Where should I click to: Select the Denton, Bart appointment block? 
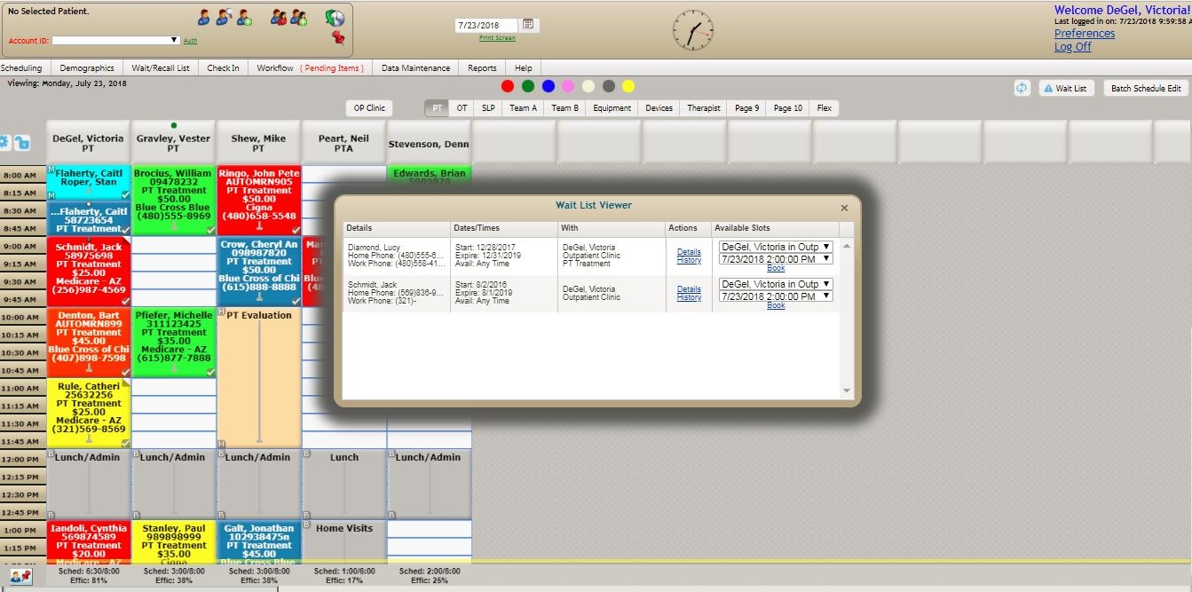point(88,342)
